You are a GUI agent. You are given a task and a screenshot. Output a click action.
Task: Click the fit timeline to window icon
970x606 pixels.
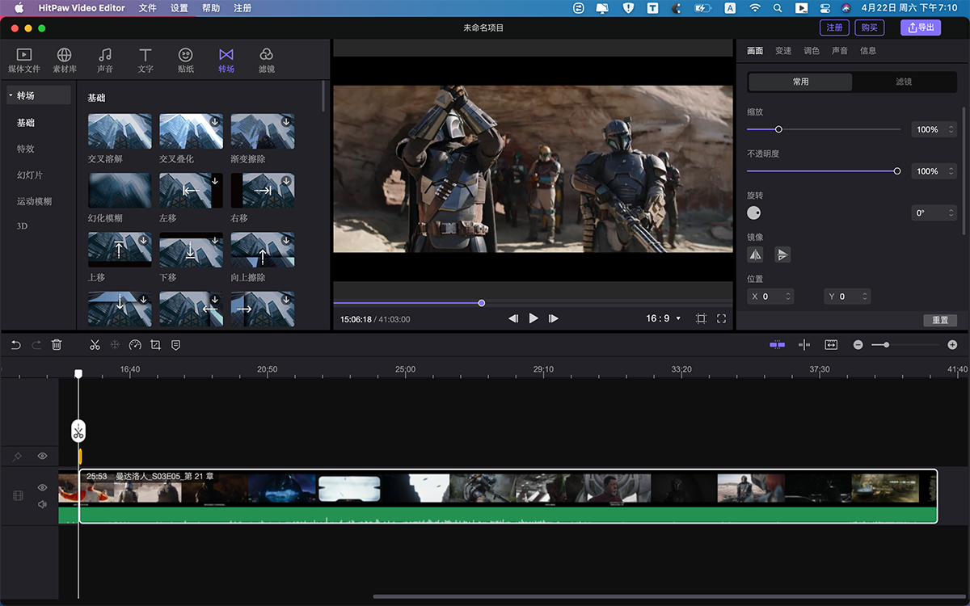coord(831,345)
